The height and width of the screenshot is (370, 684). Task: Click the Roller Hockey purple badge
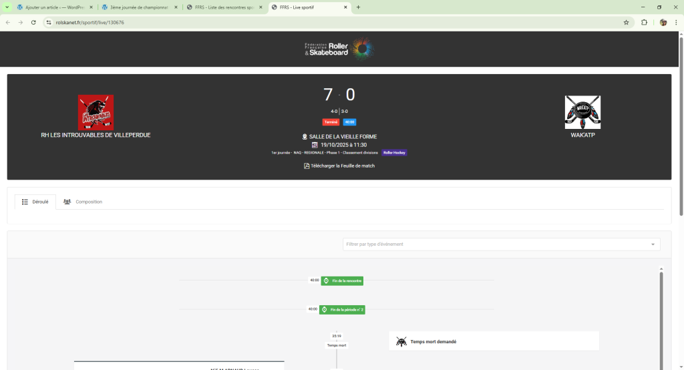click(394, 152)
